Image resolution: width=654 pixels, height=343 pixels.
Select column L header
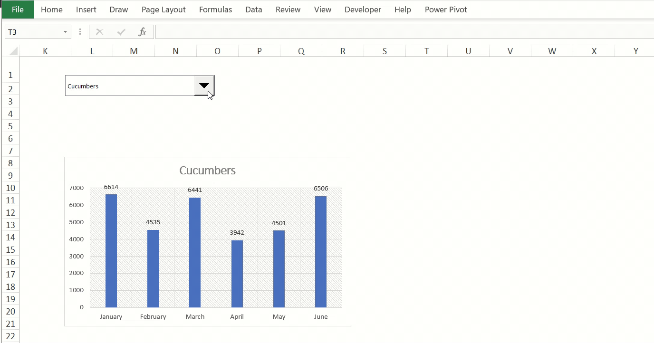[92, 51]
